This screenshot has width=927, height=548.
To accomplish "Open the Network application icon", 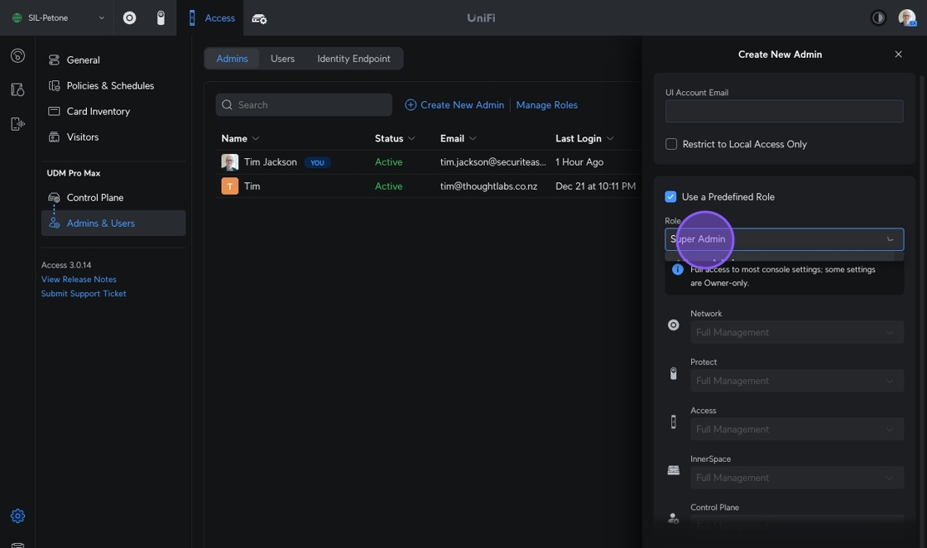I will click(x=129, y=17).
